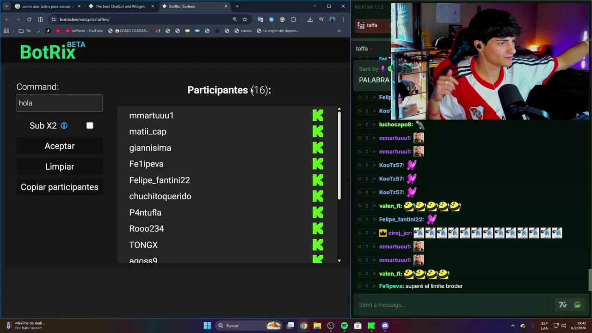This screenshot has width=592, height=333.
Task: Click the Kick icon beside chuchitoquerido
Action: 318,197
